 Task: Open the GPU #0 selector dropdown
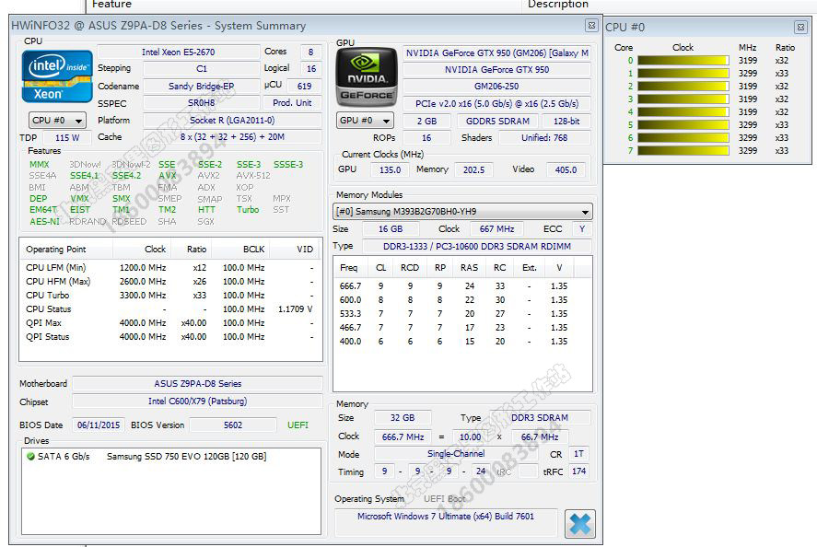365,121
